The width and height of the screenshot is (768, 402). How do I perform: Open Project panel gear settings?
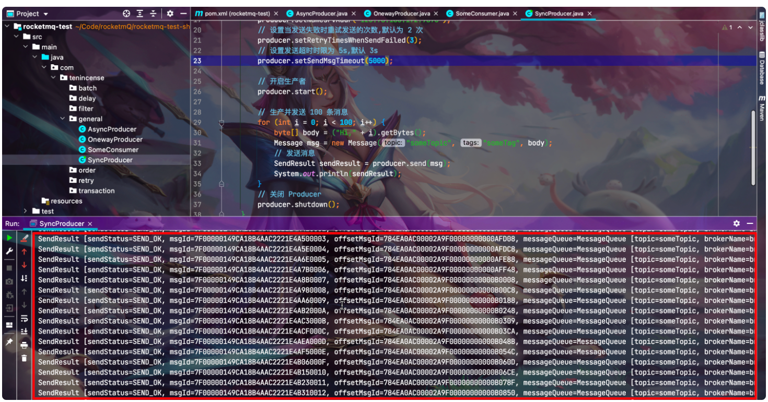tap(170, 14)
